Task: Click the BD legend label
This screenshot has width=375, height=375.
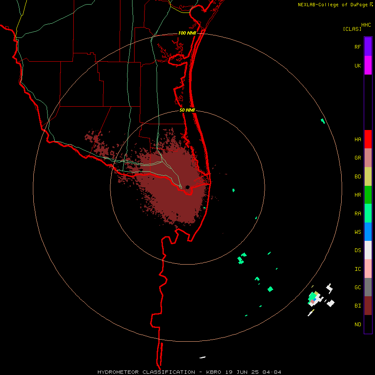Action: [x=357, y=177]
